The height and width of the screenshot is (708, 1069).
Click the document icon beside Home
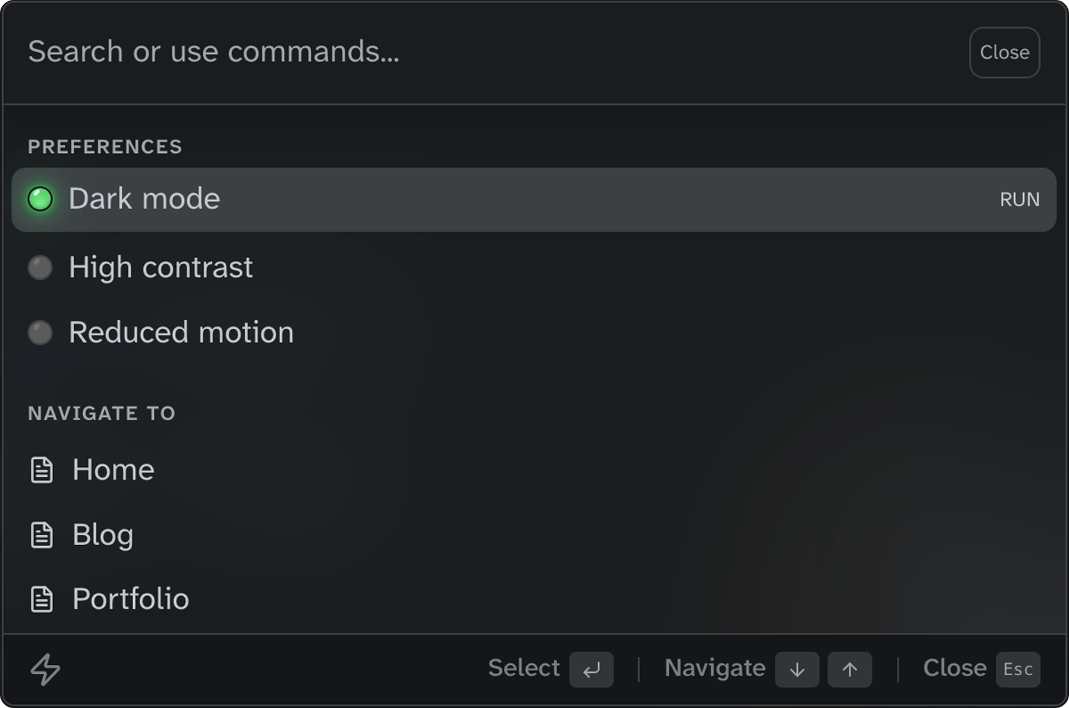[x=42, y=470]
